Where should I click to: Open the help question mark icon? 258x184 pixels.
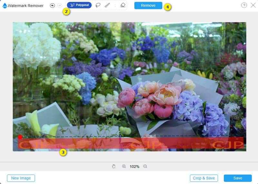244,5
